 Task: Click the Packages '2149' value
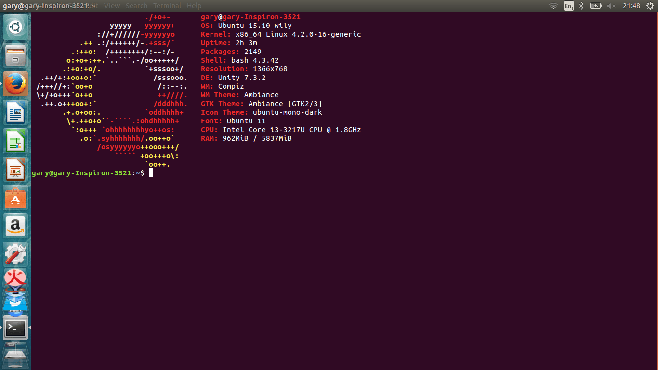point(253,52)
